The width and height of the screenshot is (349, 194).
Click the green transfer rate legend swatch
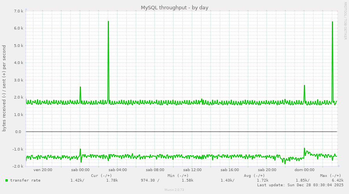pos(7,180)
